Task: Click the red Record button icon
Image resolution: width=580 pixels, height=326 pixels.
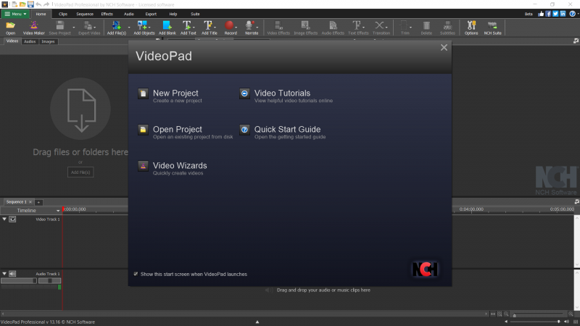Action: pyautogui.click(x=231, y=27)
